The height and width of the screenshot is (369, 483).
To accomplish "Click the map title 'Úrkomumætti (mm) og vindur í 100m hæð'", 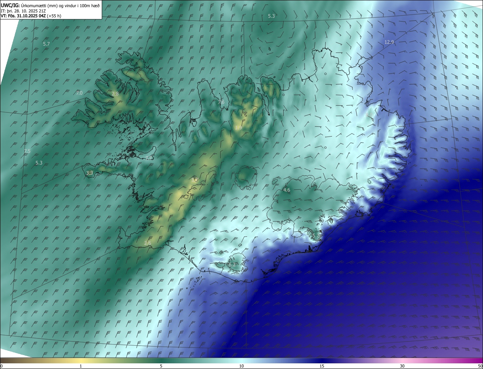I will (60, 5).
